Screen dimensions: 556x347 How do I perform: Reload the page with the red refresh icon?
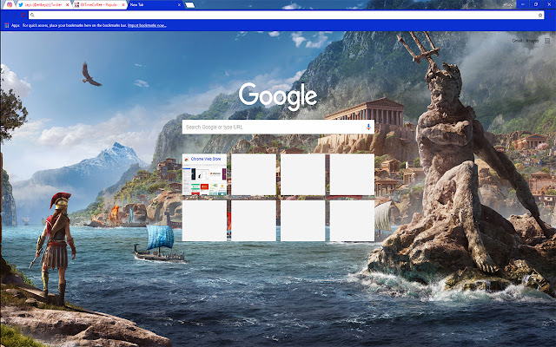(23, 16)
